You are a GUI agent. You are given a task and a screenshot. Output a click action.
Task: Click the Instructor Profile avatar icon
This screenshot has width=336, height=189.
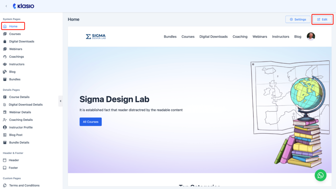5,127
